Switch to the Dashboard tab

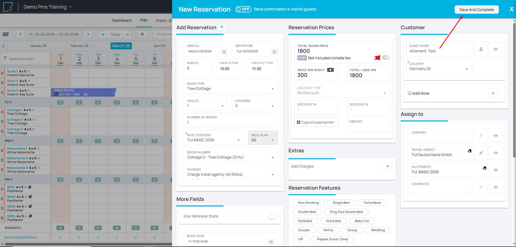[x=122, y=20]
